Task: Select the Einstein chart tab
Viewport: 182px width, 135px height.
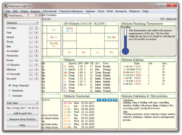Action: 66,15
